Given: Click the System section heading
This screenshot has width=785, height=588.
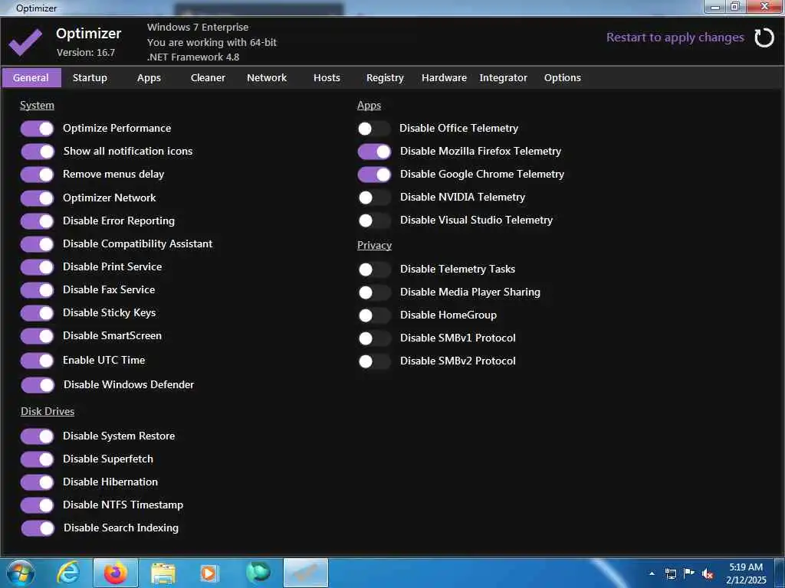Looking at the screenshot, I should tap(37, 106).
